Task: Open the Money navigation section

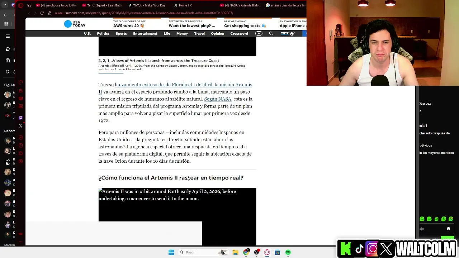Action: pyautogui.click(x=182, y=33)
